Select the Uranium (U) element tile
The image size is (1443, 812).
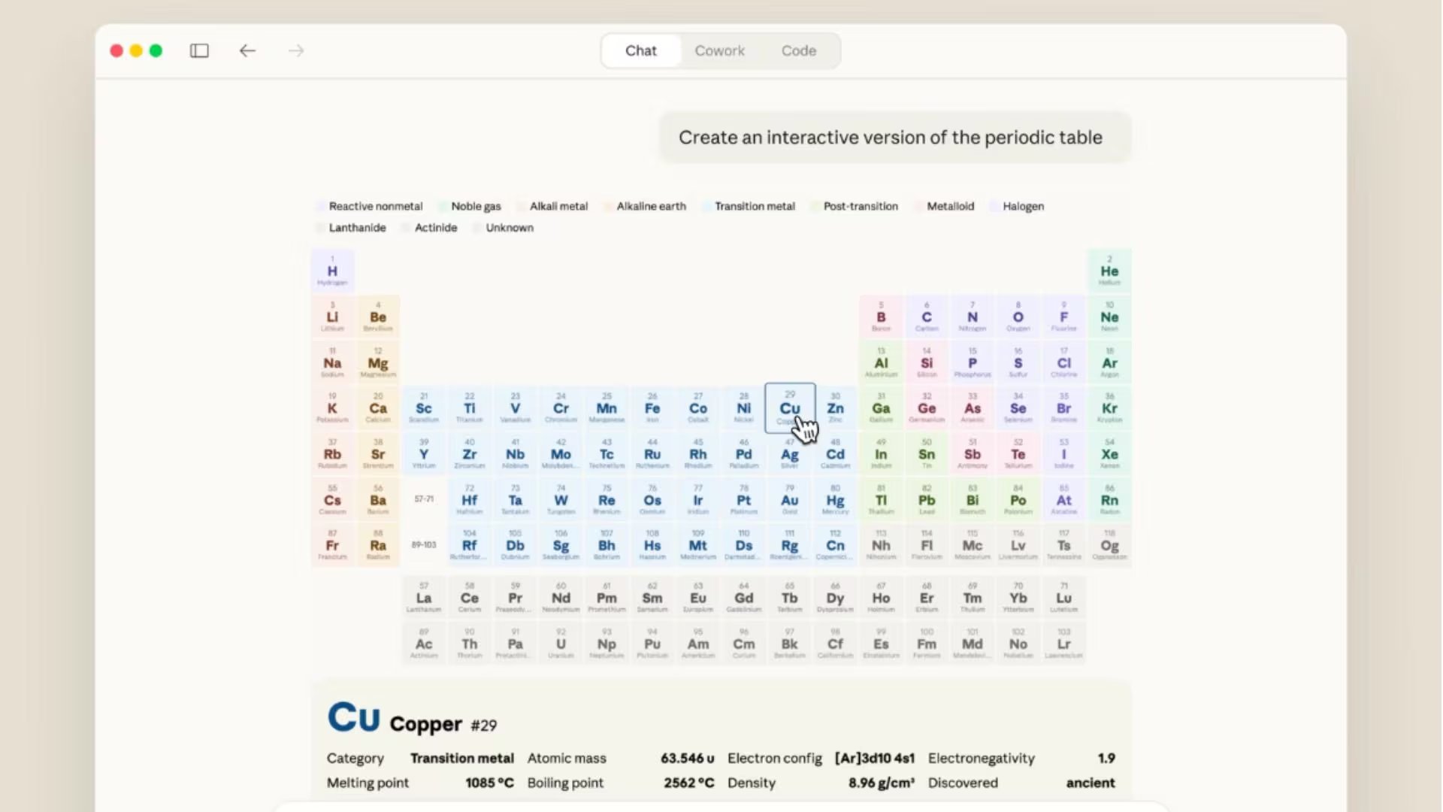[561, 644]
